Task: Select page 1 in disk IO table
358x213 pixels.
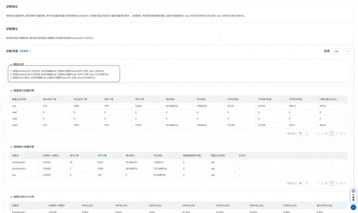Action: point(331,133)
